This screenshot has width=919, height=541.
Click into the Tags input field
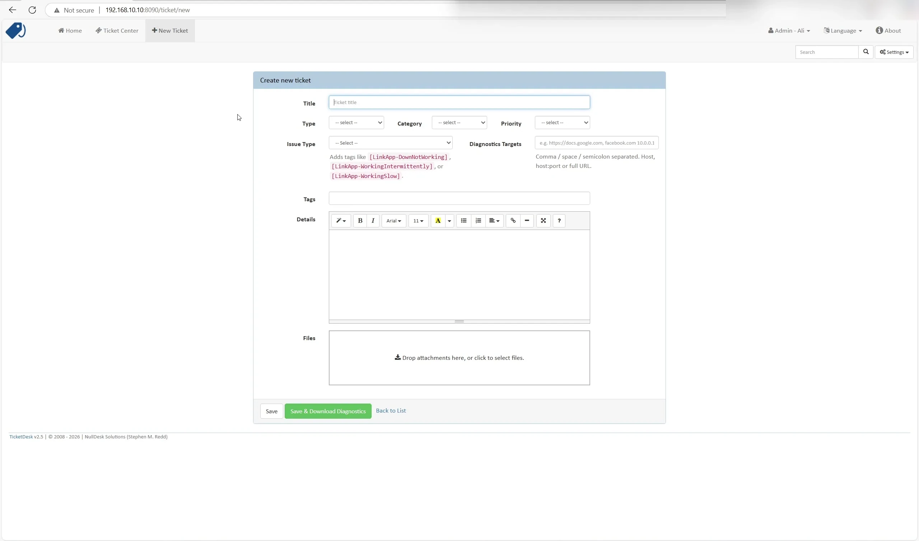click(459, 198)
